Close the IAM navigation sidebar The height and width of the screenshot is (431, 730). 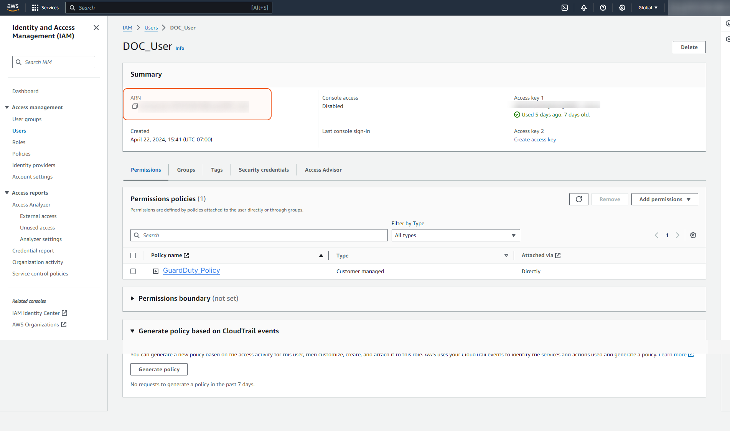(96, 28)
